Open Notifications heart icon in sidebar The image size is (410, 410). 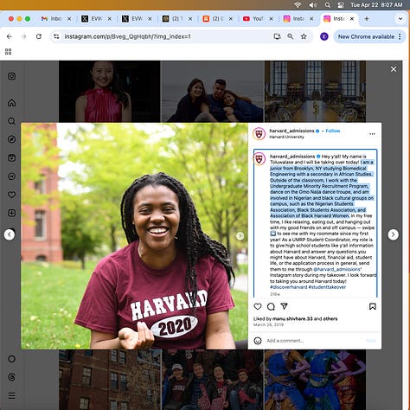pyautogui.click(x=11, y=195)
